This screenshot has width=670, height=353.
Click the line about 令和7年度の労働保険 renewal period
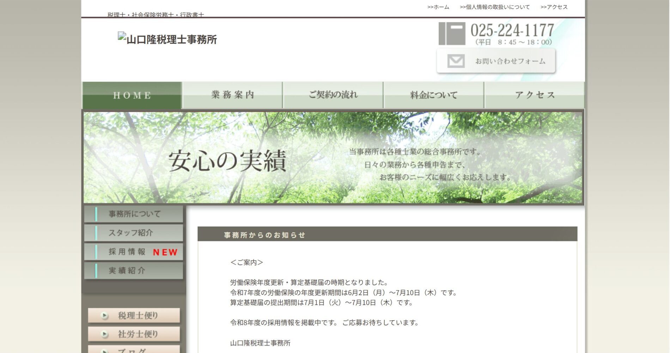click(x=345, y=293)
